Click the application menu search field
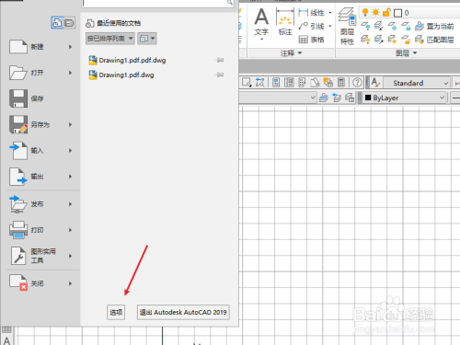 click(x=155, y=3)
